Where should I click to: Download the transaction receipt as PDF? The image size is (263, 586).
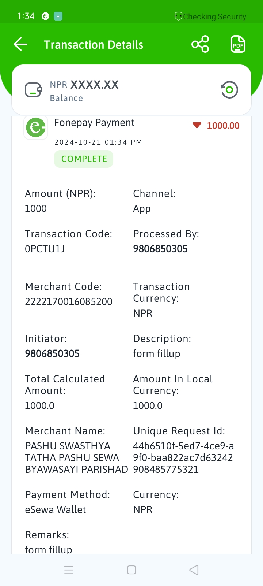click(x=238, y=44)
